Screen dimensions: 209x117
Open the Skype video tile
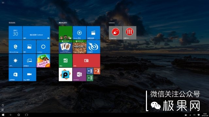coord(29,74)
